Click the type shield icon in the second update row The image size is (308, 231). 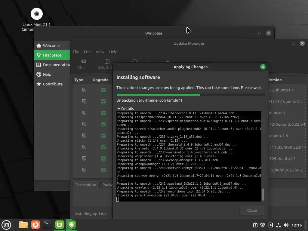tap(84, 101)
